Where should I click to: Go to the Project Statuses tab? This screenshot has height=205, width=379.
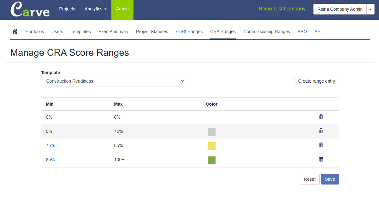pos(152,32)
